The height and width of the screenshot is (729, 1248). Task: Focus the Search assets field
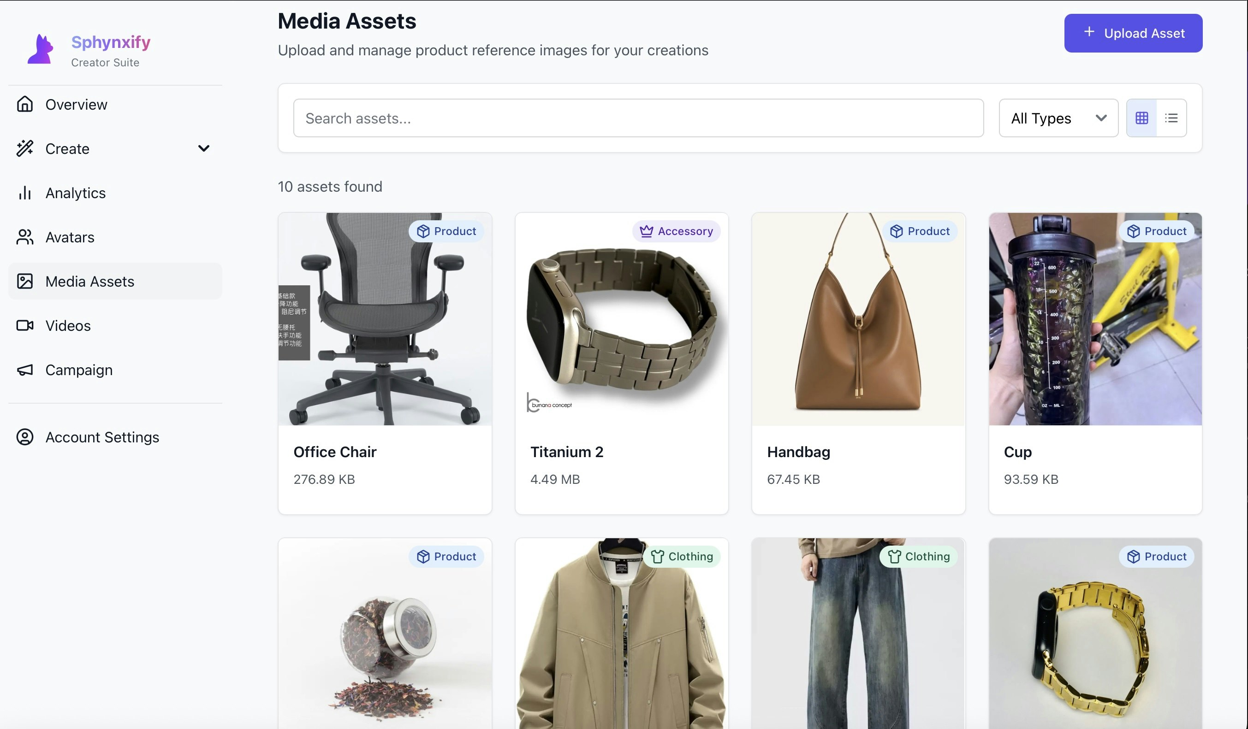tap(638, 118)
